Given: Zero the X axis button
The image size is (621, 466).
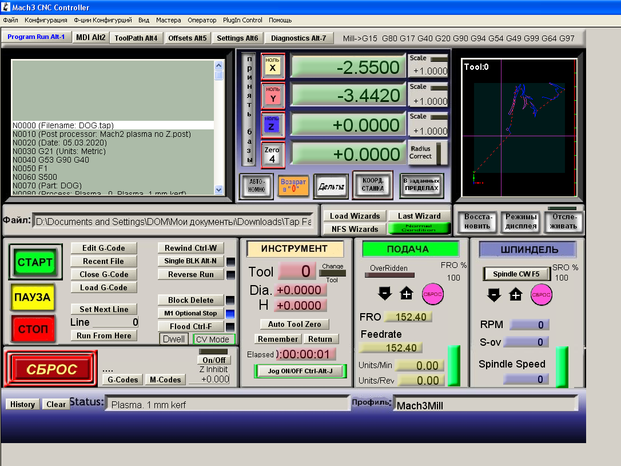Looking at the screenshot, I should [x=273, y=65].
